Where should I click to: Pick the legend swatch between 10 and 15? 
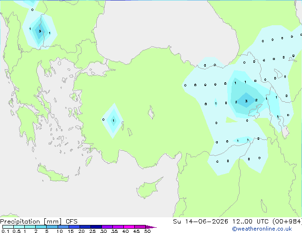coord(63,227)
